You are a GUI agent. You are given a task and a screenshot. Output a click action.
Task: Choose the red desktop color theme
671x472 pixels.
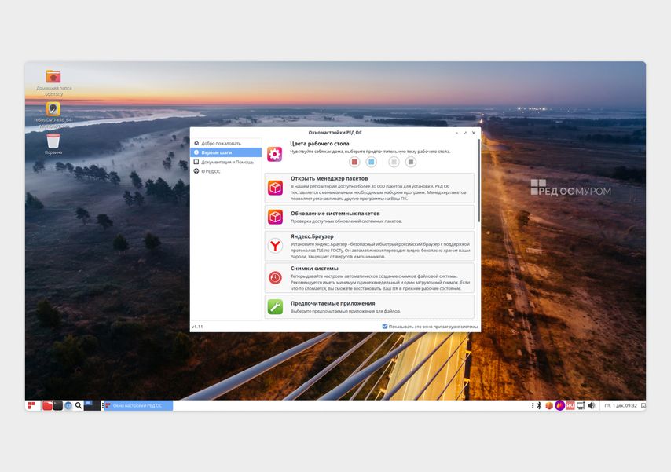pyautogui.click(x=354, y=162)
